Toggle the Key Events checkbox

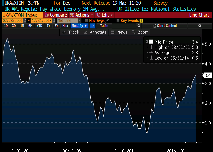118,21
